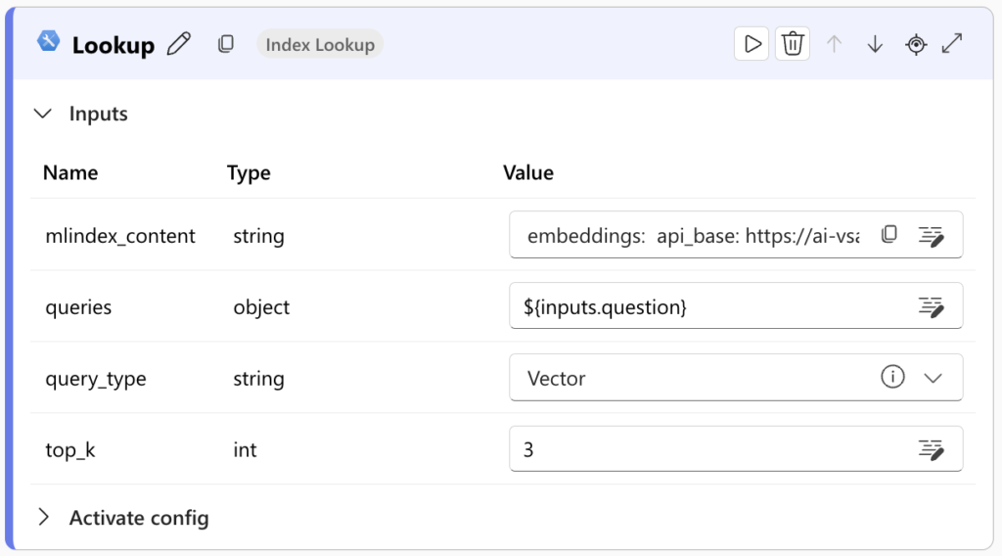Click string type cell for mlindex_content

point(258,237)
